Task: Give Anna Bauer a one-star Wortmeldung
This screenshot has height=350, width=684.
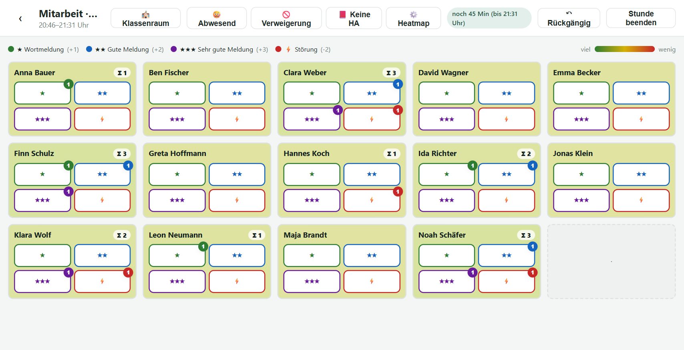Action: [42, 93]
